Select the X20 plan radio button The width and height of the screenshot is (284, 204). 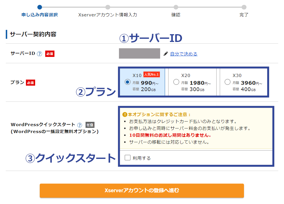click(x=176, y=82)
